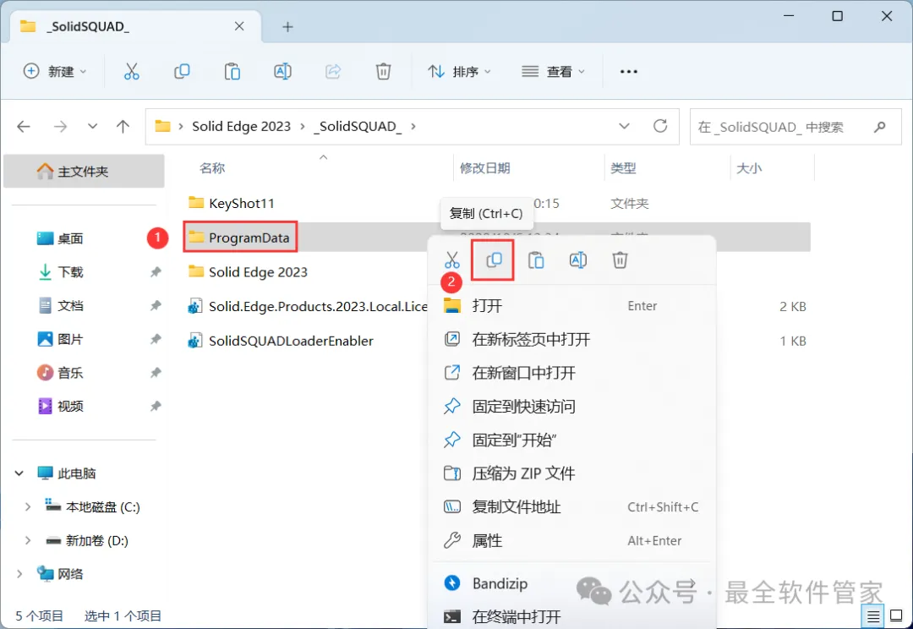Expand the chevron after Solid Edge 2023 breadcrumb
This screenshot has height=629, width=913.
tap(302, 126)
